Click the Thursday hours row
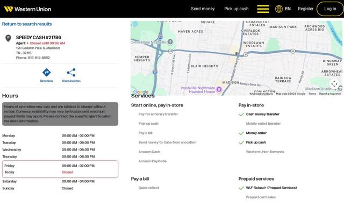The height and width of the screenshot is (215, 344). tap(60, 156)
